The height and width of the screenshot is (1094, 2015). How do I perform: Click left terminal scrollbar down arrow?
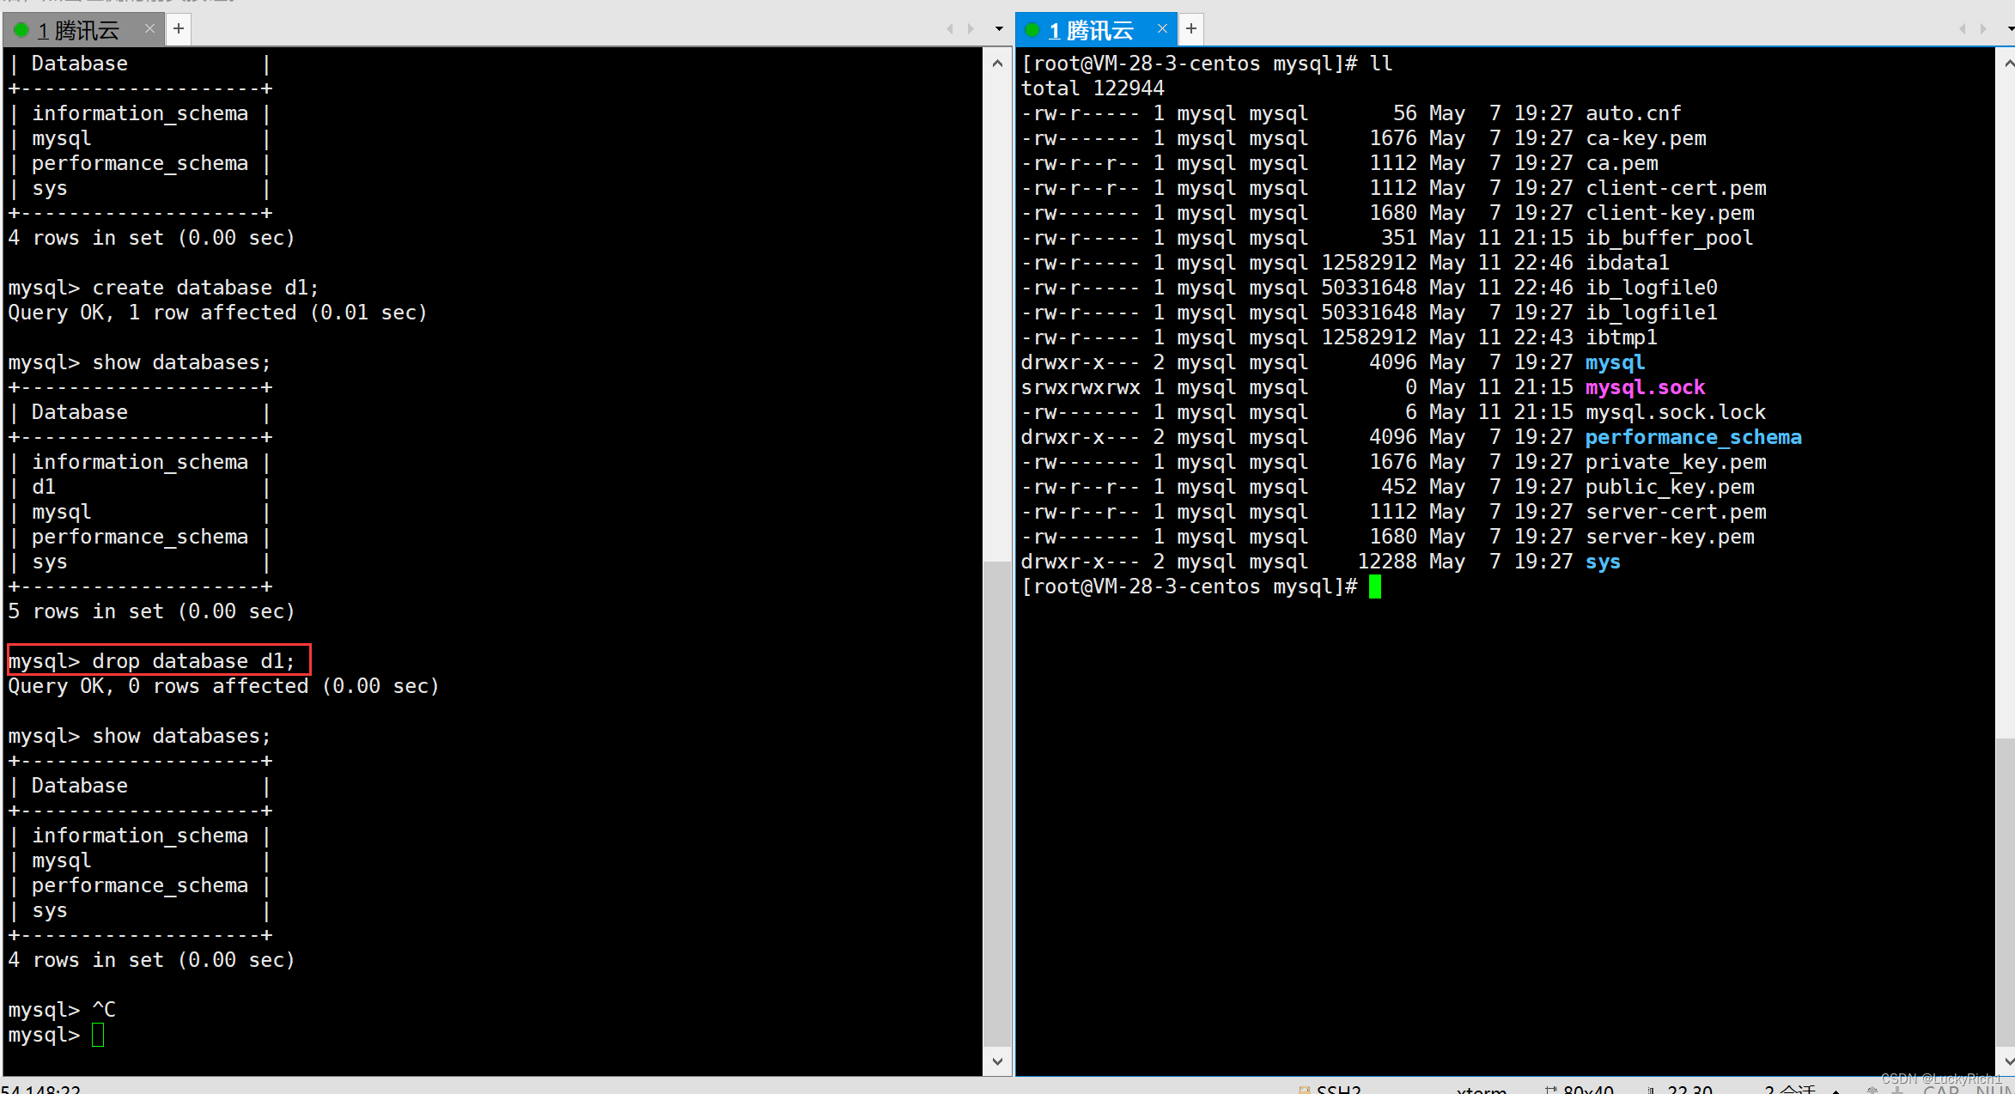pos(997,1061)
